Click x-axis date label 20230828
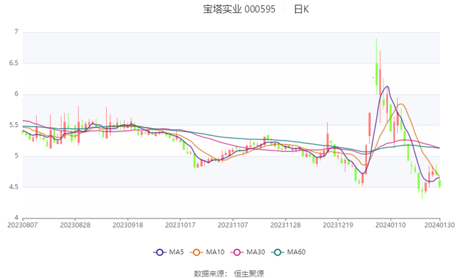Screen dimensions: 458x278 75,225
